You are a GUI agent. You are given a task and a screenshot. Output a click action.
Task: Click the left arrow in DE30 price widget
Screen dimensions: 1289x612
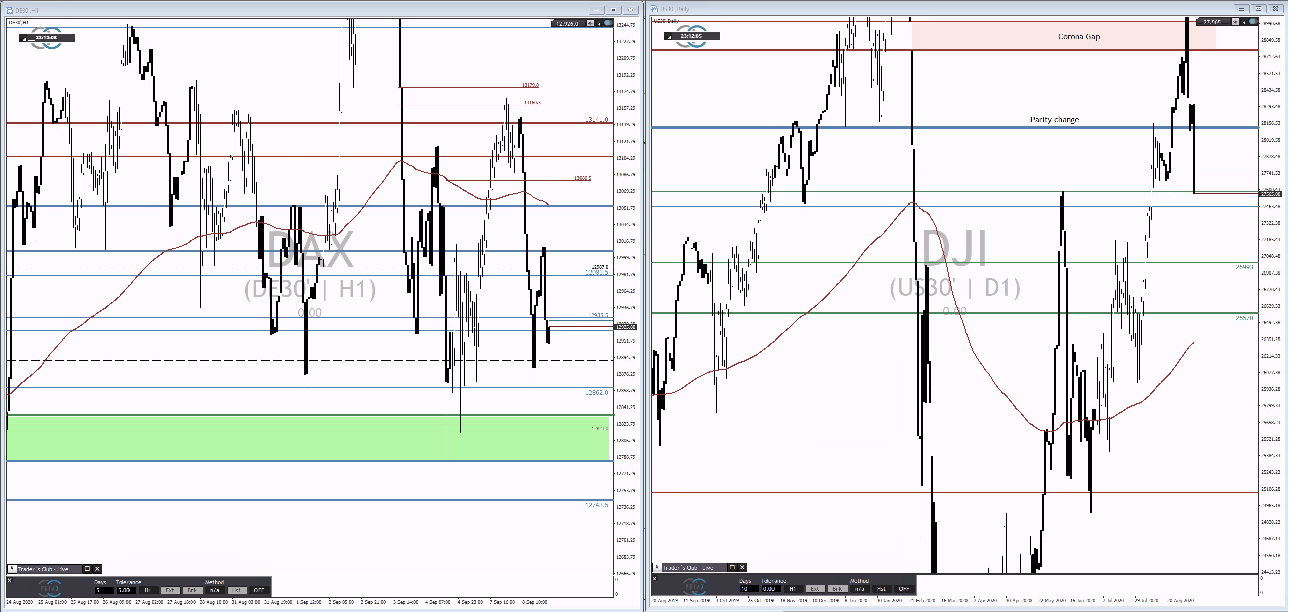(x=599, y=23)
